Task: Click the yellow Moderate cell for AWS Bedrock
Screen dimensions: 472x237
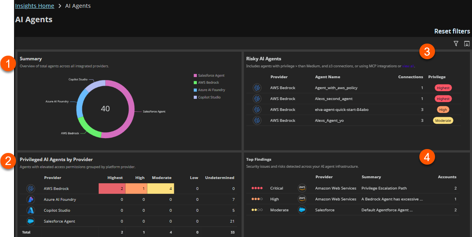Action: 161,189
